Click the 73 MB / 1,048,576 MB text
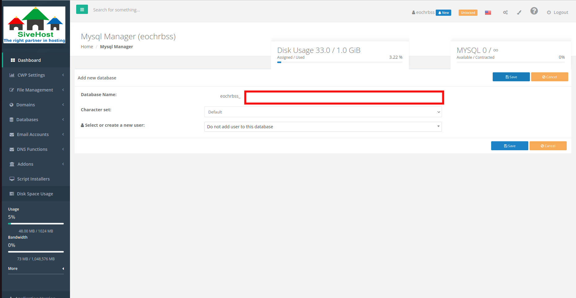This screenshot has width=576, height=298. point(36,259)
